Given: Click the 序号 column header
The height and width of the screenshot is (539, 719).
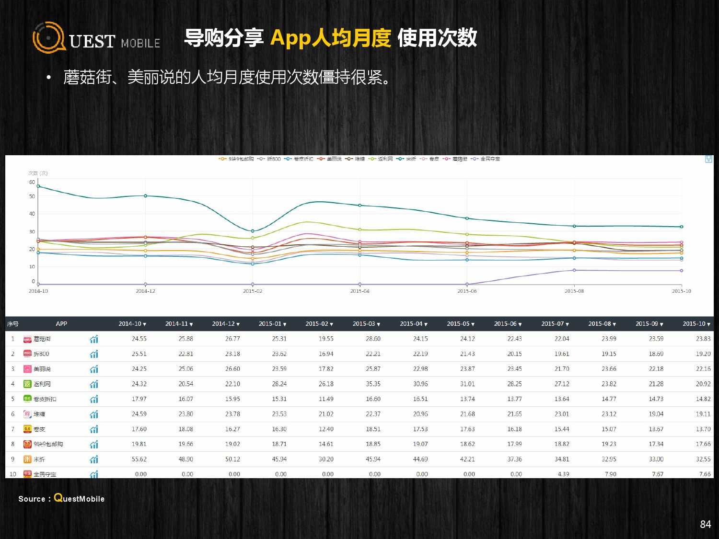Looking at the screenshot, I should (x=13, y=324).
